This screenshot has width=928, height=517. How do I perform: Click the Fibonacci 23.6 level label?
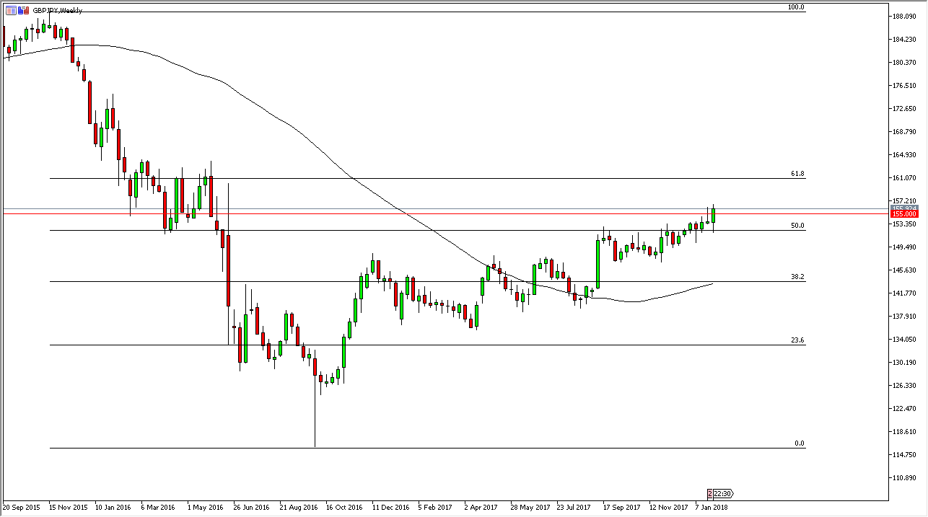pos(797,340)
